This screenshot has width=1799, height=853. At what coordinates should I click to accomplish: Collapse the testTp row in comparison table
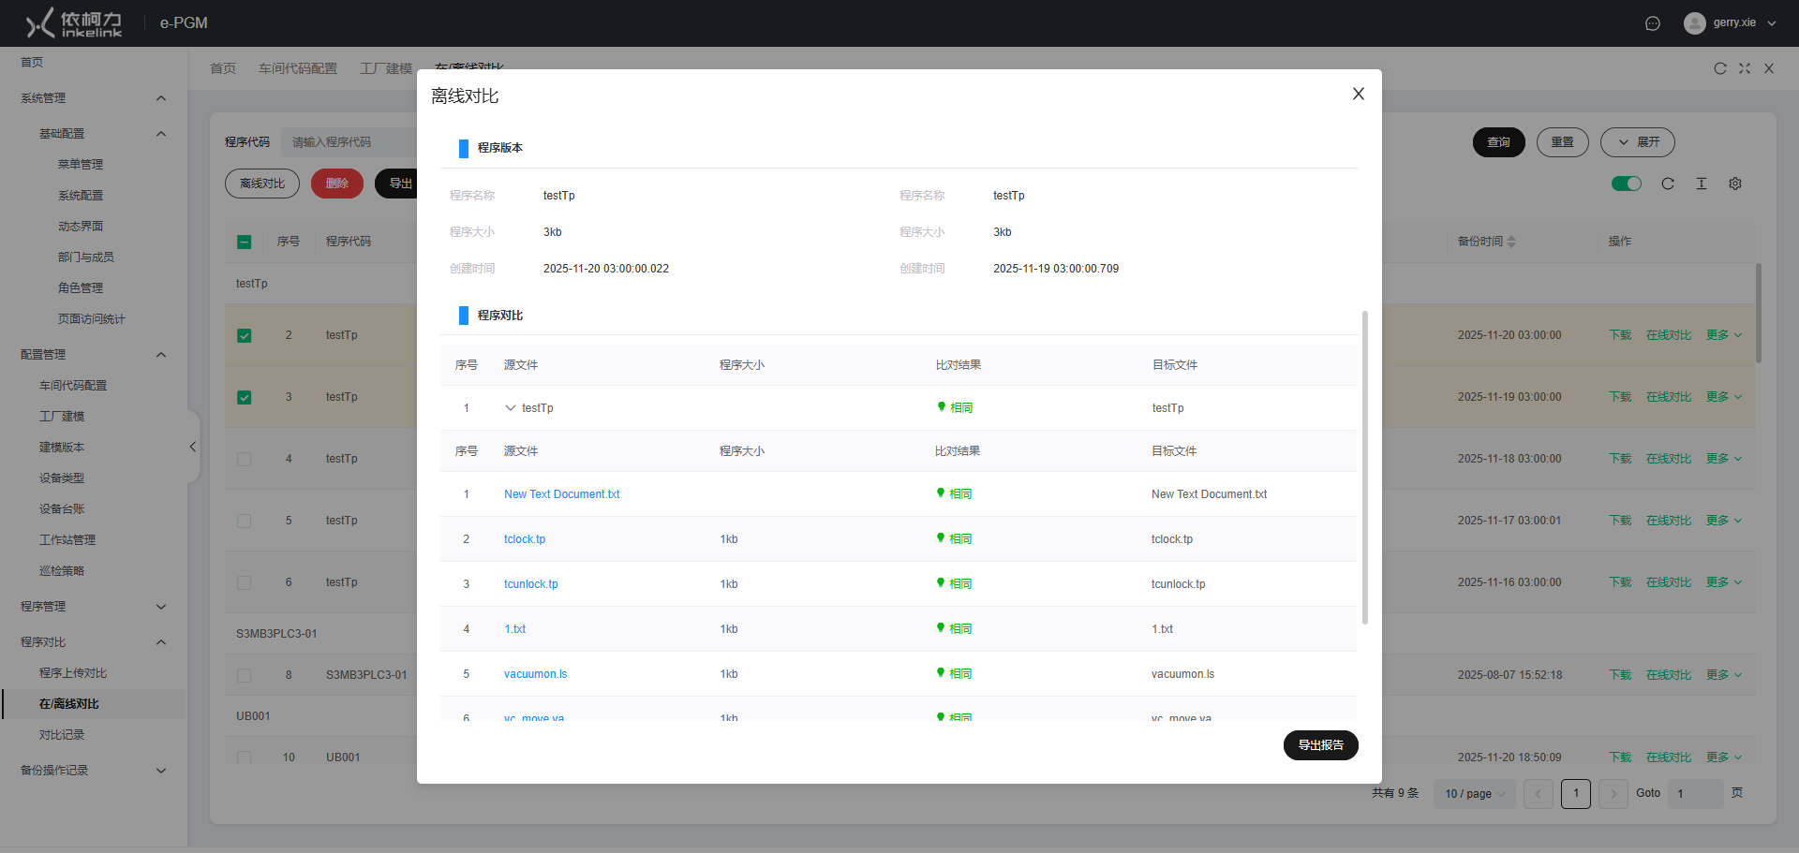511,408
